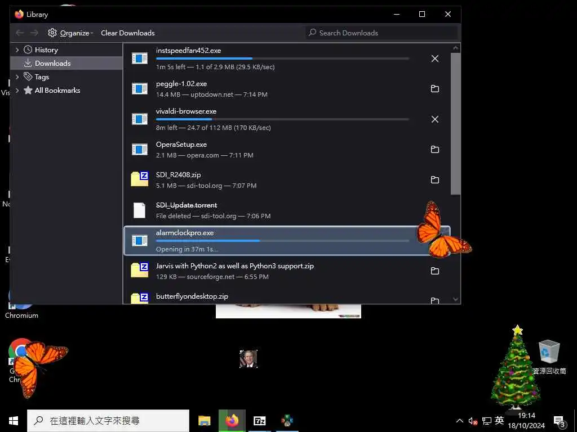Select All Bookmarks in the sidebar
The height and width of the screenshot is (432, 577).
coord(57,91)
